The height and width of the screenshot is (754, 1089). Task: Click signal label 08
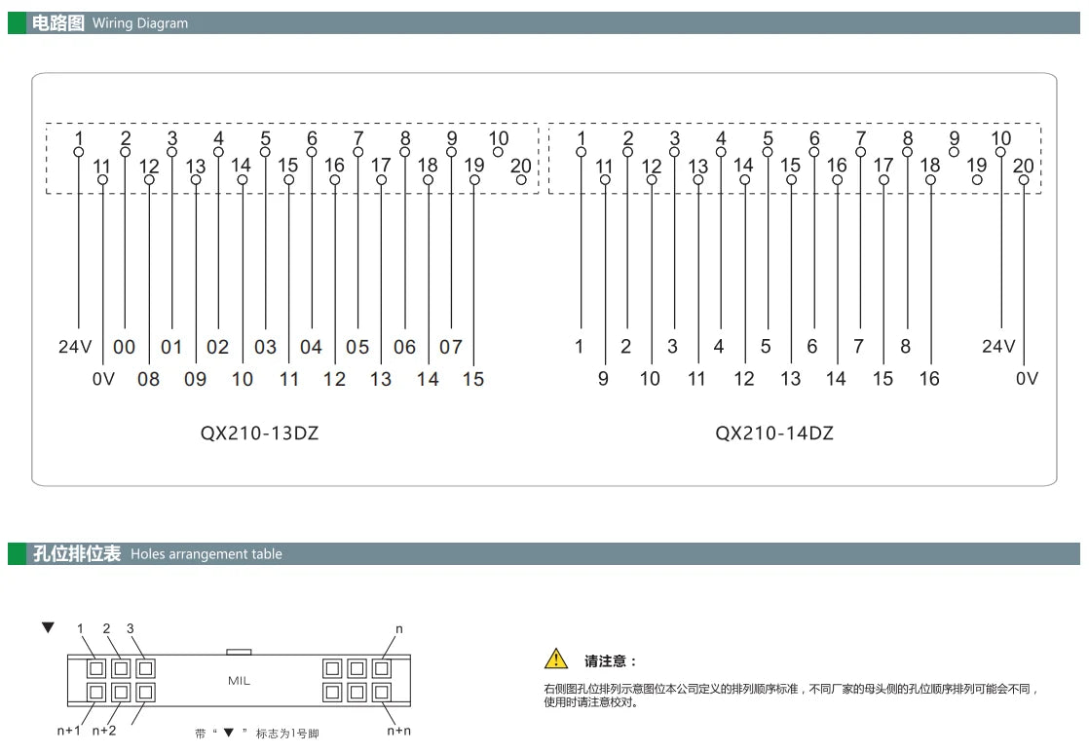point(149,379)
